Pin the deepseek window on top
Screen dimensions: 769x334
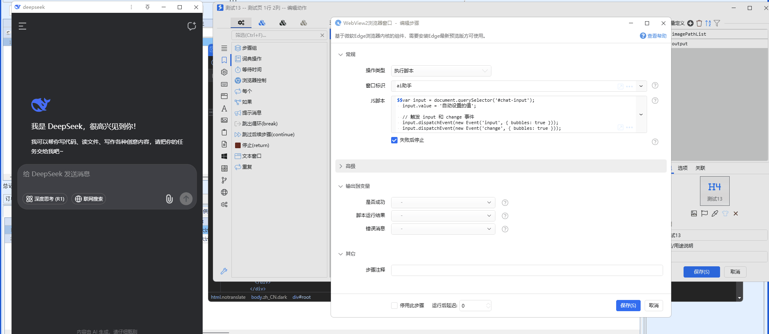148,7
